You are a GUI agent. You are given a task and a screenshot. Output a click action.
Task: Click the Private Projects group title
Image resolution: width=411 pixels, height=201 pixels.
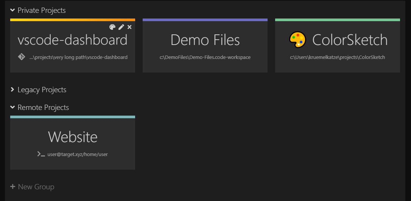pos(42,11)
